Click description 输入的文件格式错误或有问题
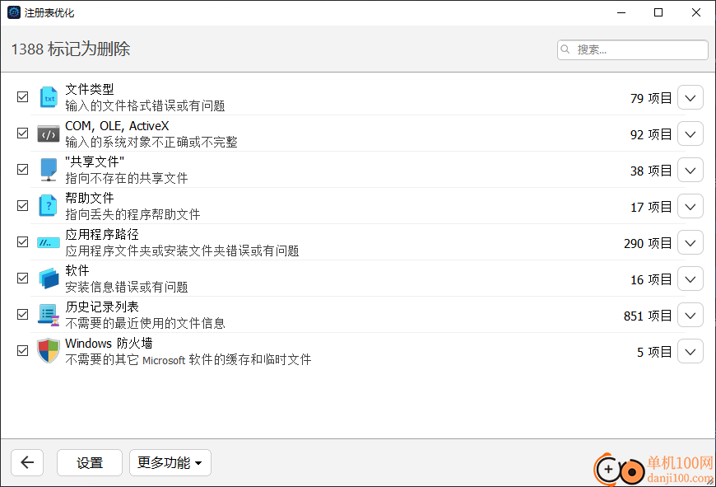 [145, 105]
